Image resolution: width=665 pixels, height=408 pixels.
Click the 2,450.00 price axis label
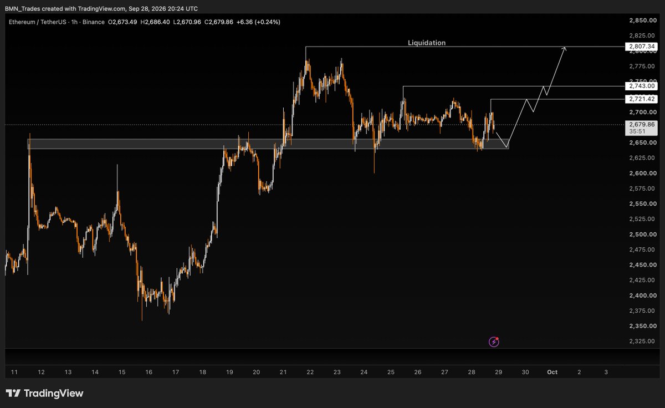(x=642, y=264)
